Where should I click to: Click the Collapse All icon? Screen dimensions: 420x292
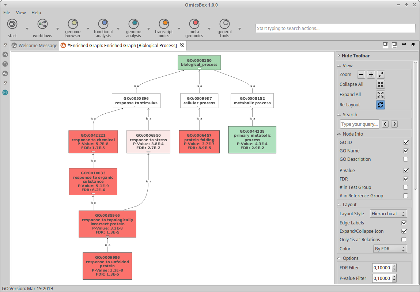tap(381, 84)
